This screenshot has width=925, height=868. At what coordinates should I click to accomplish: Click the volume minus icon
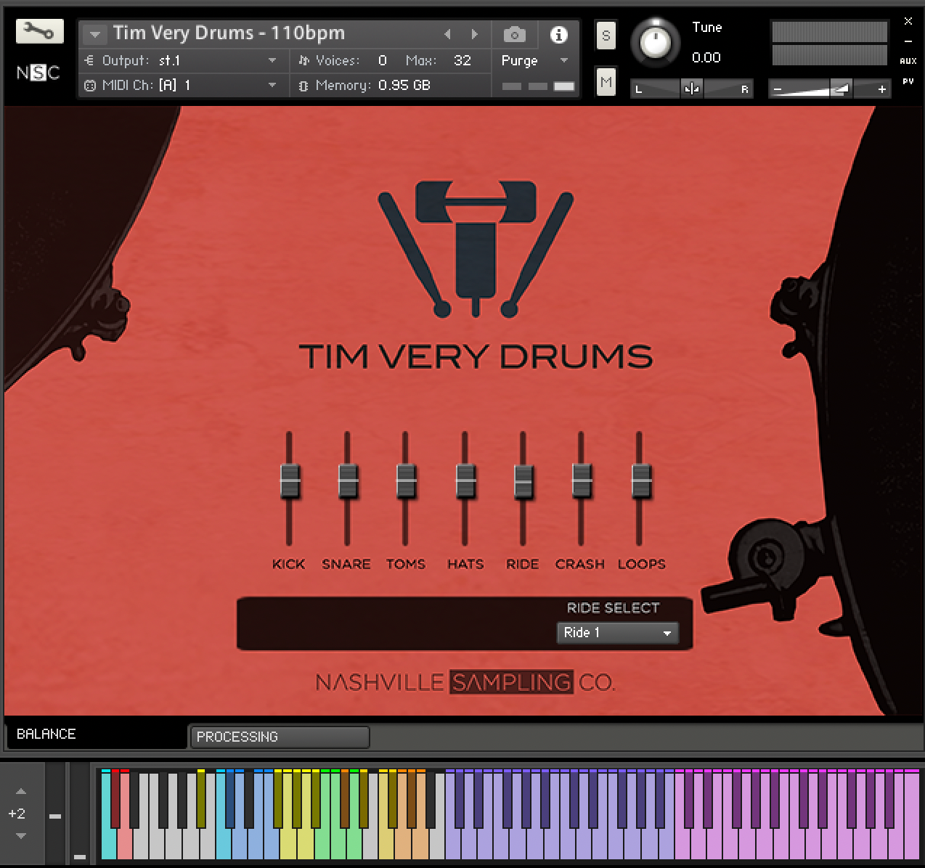click(778, 89)
